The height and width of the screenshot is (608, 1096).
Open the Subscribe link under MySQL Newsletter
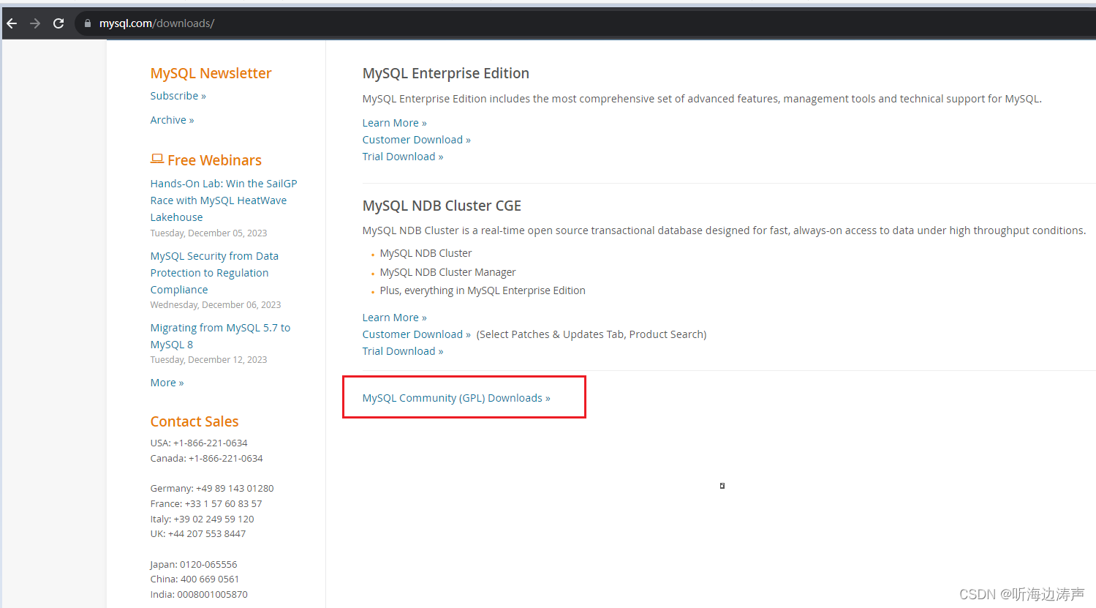[177, 95]
